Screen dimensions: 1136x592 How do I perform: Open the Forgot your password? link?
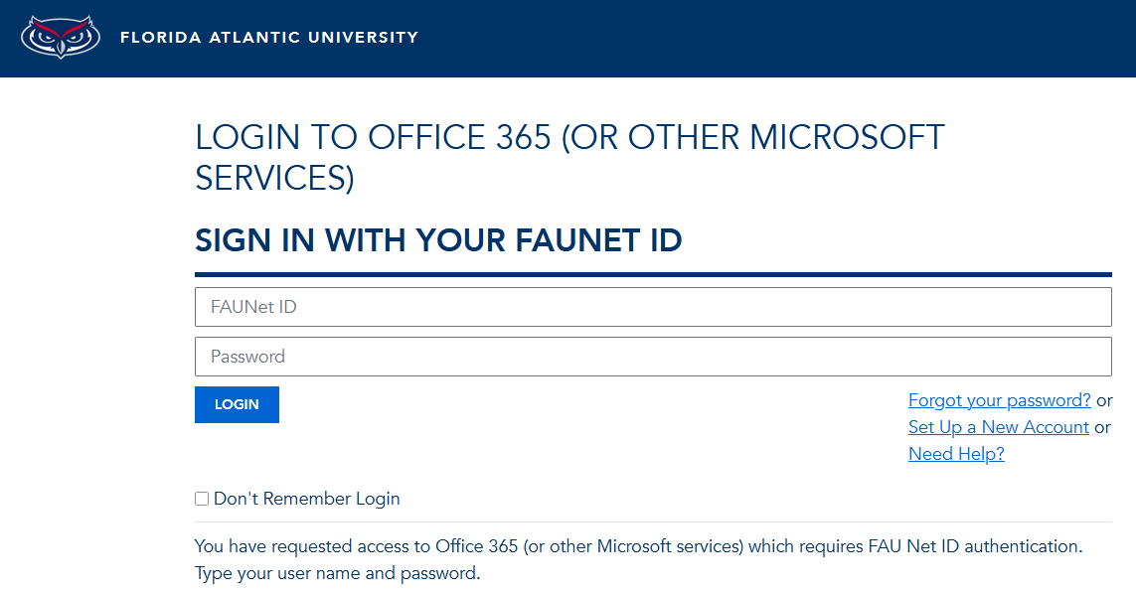coord(999,400)
